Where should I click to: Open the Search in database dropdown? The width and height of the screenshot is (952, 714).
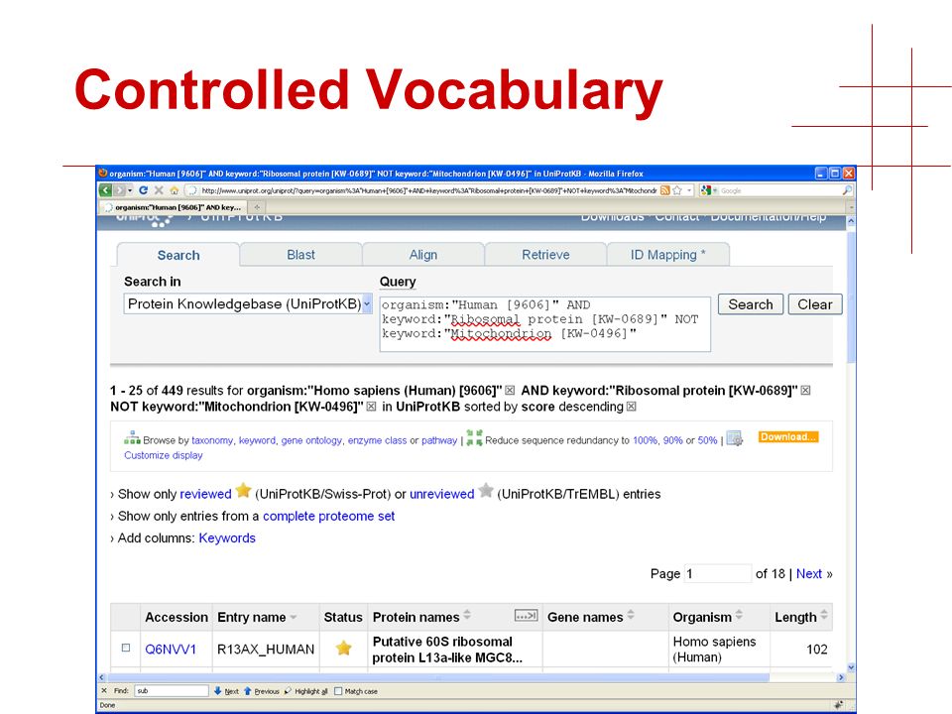[x=367, y=303]
